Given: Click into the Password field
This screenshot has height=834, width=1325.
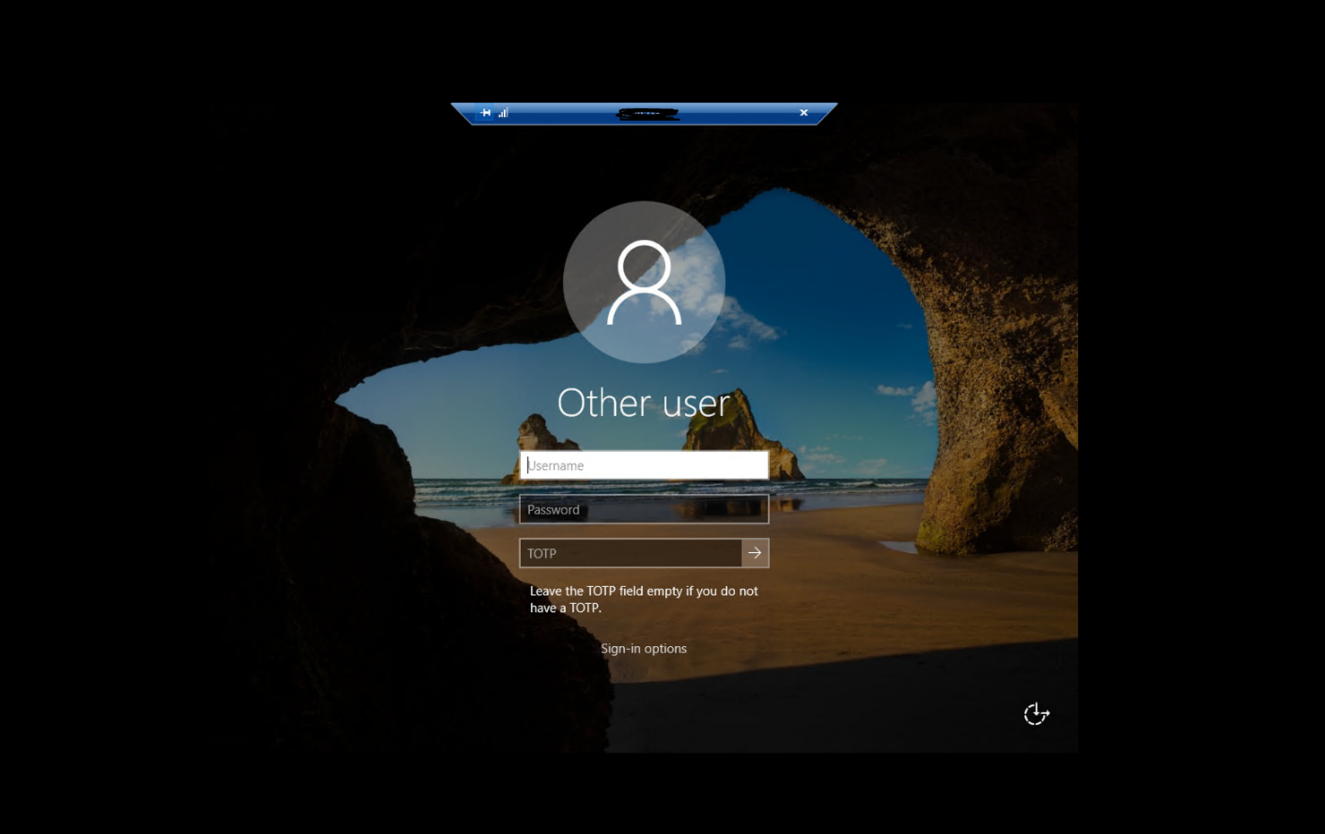Looking at the screenshot, I should click(x=644, y=510).
